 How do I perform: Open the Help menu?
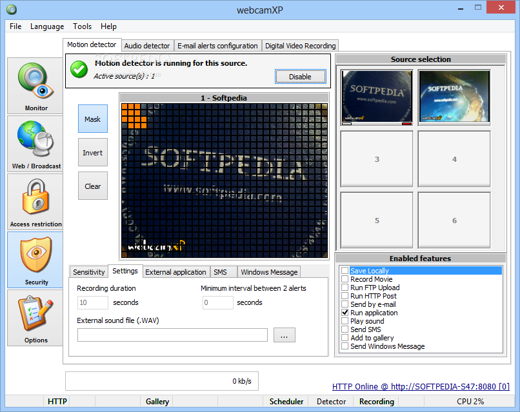click(108, 26)
